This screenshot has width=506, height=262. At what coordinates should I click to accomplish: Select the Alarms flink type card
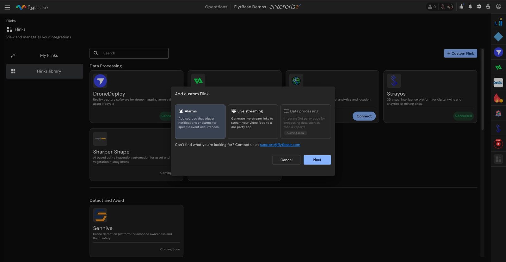point(200,122)
